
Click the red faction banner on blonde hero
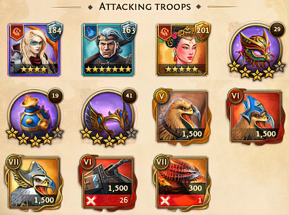click(16, 32)
